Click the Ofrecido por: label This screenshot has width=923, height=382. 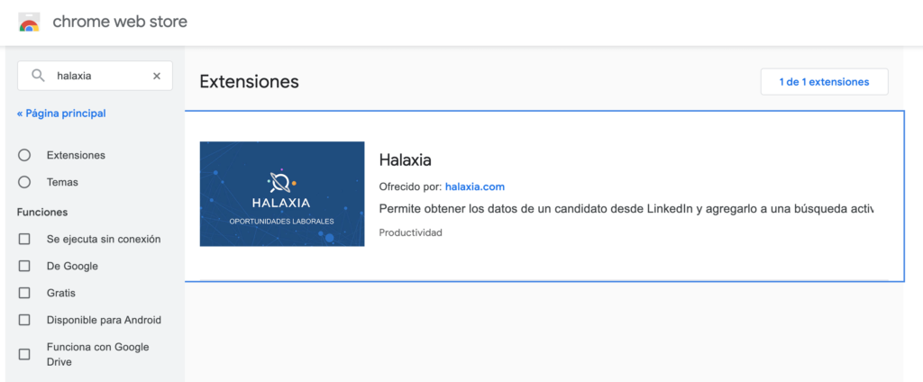point(410,186)
